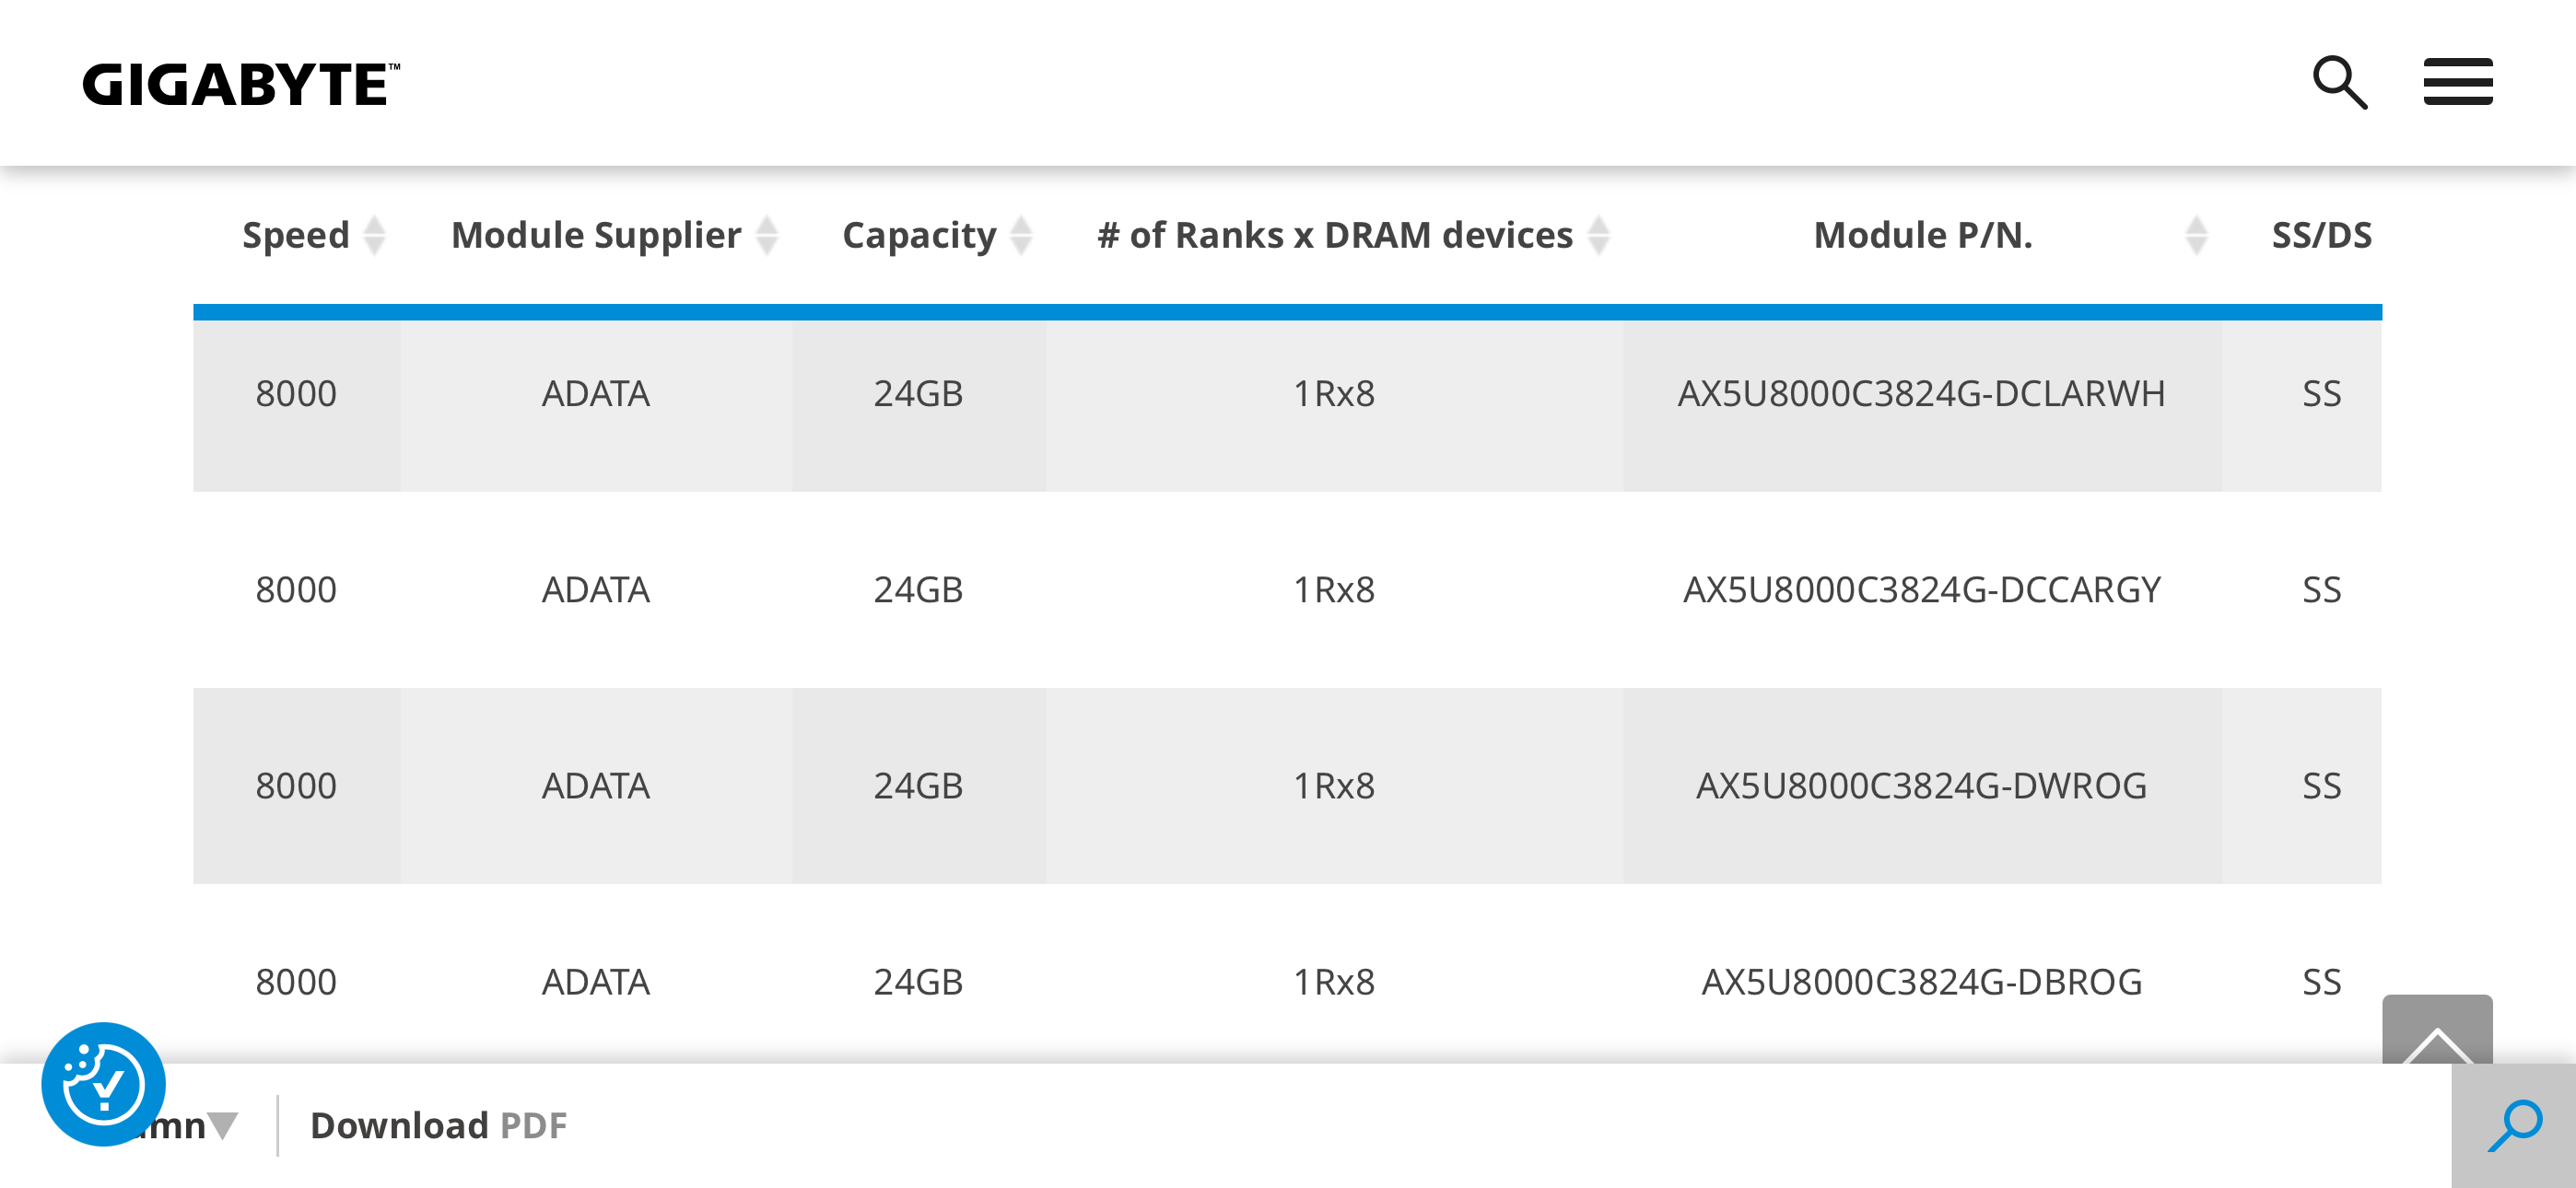Screen dimensions: 2576x1188
Task: Sort table by Speed column arrows
Action: 374,235
